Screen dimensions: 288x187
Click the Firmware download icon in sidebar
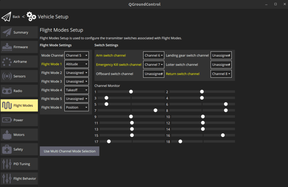click(x=7, y=47)
